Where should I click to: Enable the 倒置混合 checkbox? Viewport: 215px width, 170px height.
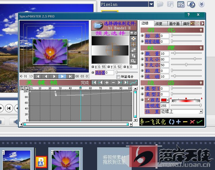118,77
